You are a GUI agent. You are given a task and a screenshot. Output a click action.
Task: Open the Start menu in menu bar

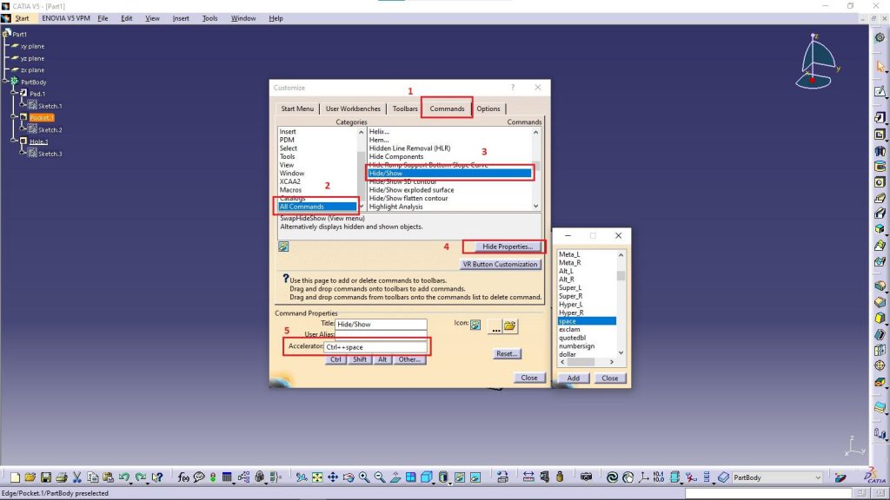22,18
